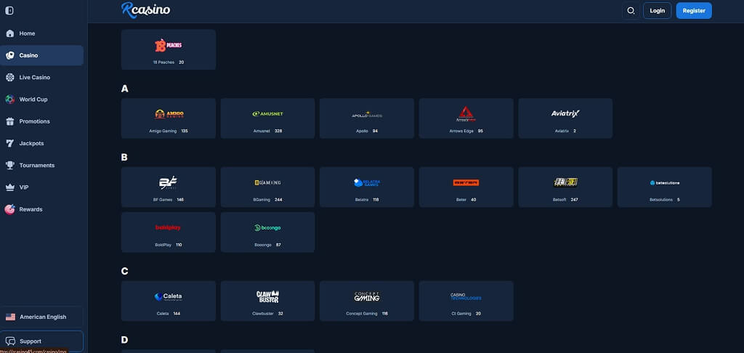The height and width of the screenshot is (353, 744).
Task: Open World Cup page
Action: click(41, 100)
